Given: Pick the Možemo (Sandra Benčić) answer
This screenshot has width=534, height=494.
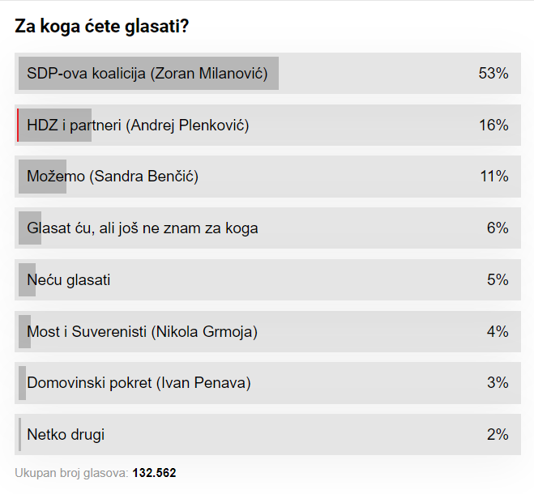Looking at the screenshot, I should (113, 177).
